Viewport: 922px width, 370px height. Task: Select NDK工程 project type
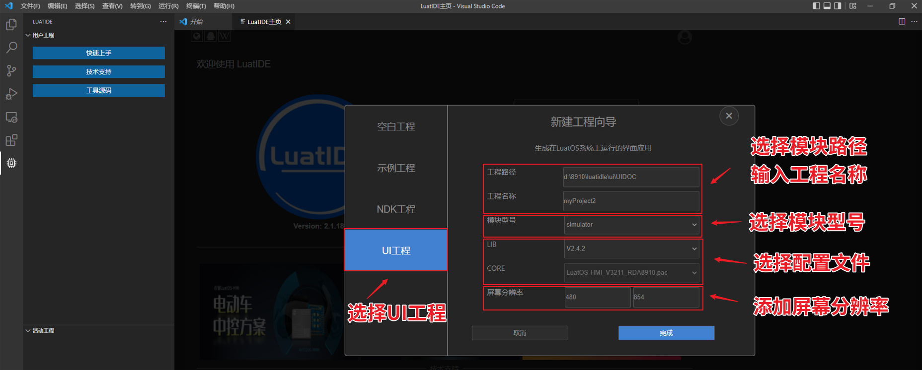(x=396, y=209)
